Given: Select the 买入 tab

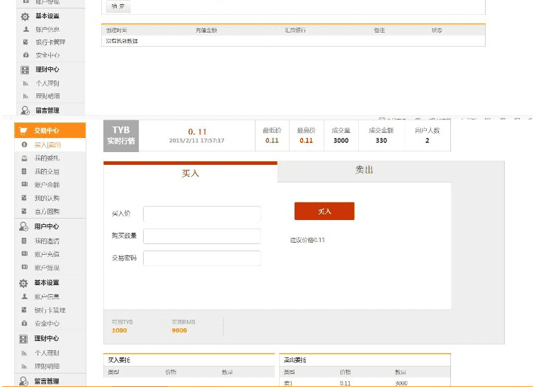Looking at the screenshot, I should (x=190, y=173).
